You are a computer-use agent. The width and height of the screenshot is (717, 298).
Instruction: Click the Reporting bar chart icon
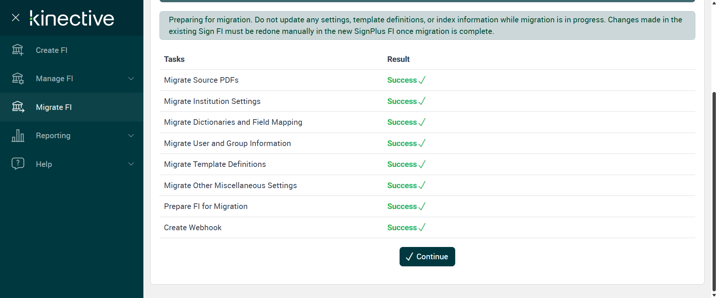click(x=18, y=136)
